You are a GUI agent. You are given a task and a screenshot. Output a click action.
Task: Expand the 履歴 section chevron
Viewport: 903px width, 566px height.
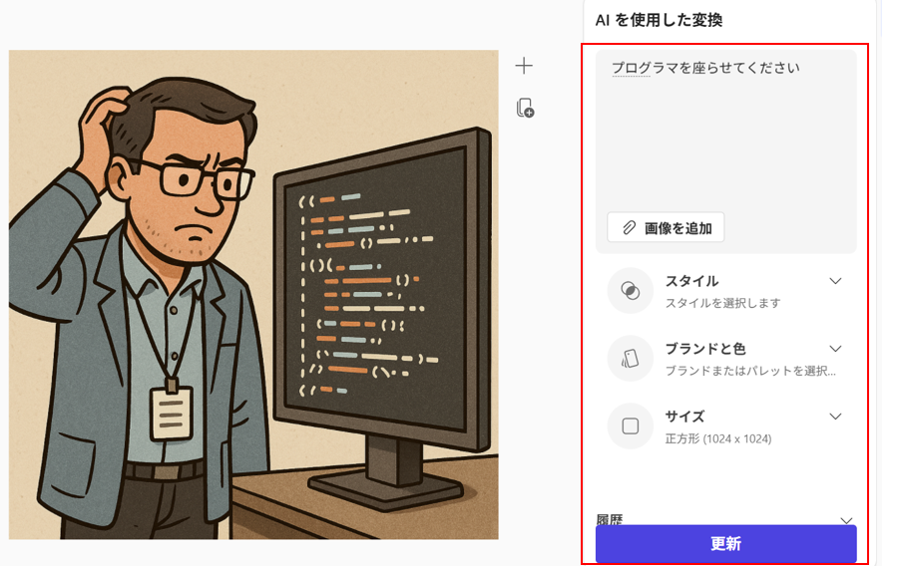(x=846, y=520)
